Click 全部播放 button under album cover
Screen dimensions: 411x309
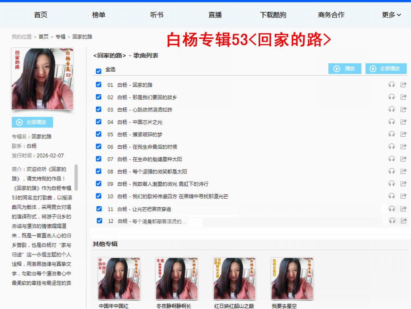[x=32, y=122]
